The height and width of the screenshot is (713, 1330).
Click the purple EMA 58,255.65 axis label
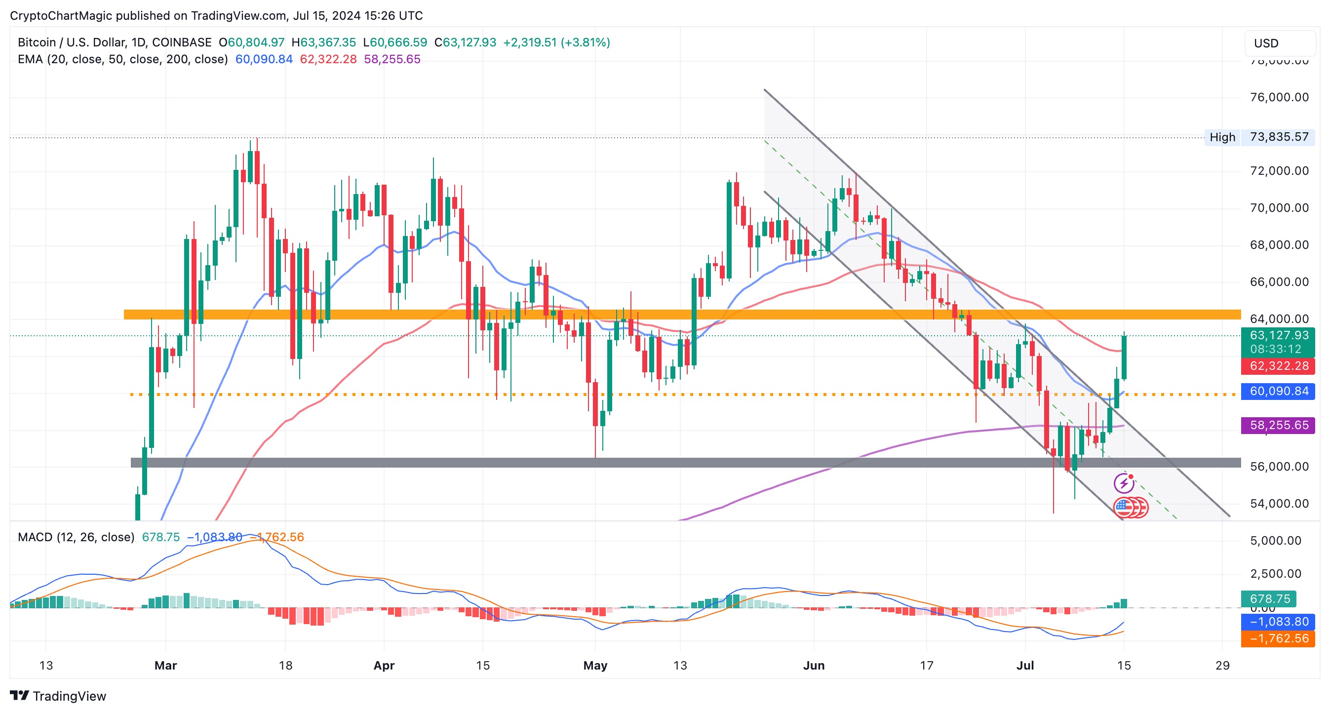1278,426
